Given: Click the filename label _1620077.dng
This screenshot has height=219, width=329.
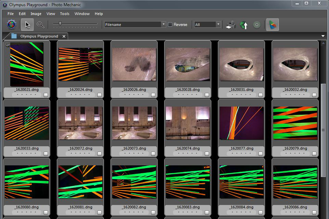Looking at the screenshot, I should point(241,148).
